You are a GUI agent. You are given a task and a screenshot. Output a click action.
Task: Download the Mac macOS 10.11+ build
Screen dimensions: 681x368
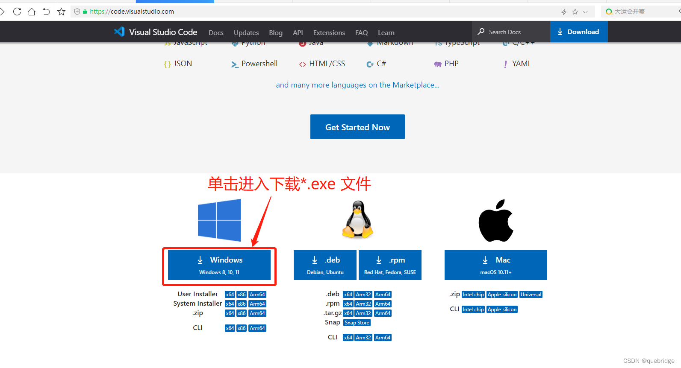click(496, 265)
